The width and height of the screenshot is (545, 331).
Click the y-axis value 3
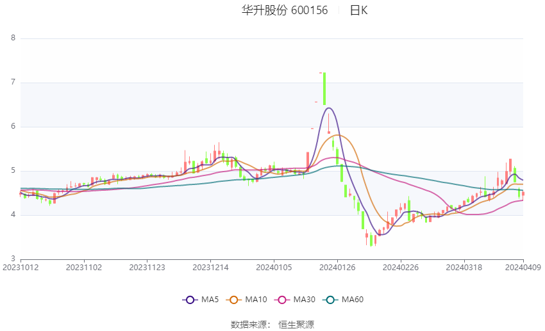[x=13, y=259]
